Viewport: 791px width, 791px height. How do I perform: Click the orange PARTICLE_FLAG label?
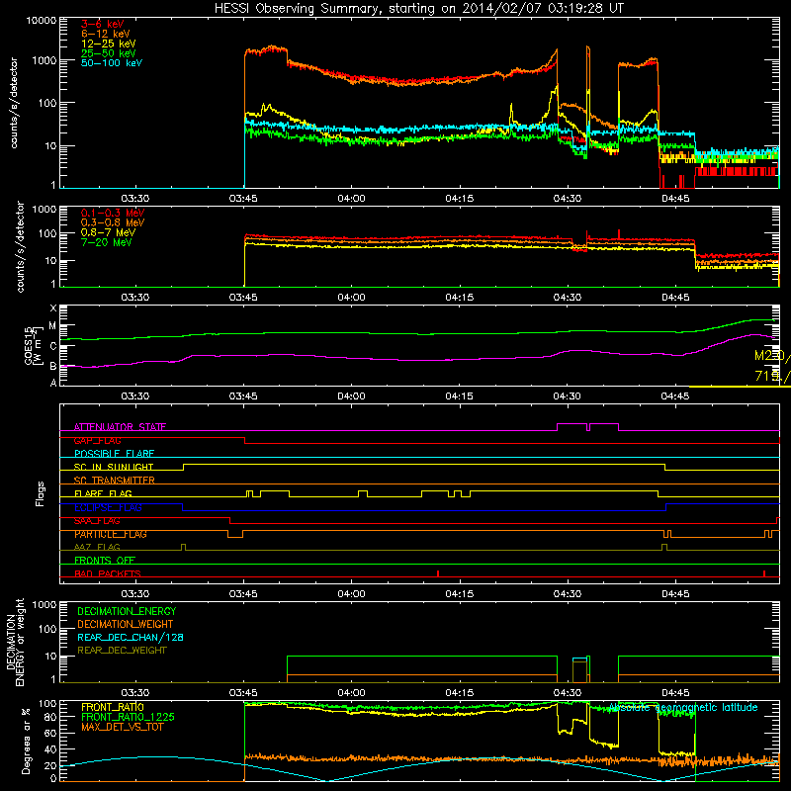coord(111,534)
